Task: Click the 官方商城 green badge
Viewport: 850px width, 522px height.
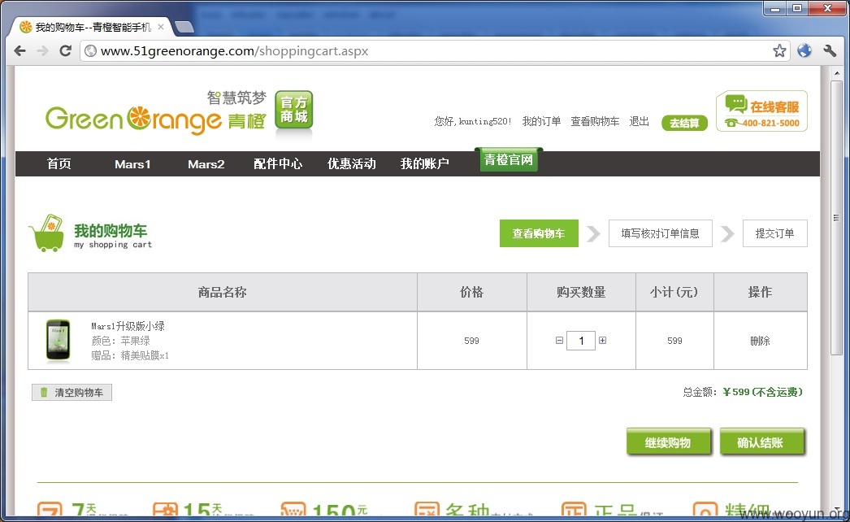Action: coord(294,110)
